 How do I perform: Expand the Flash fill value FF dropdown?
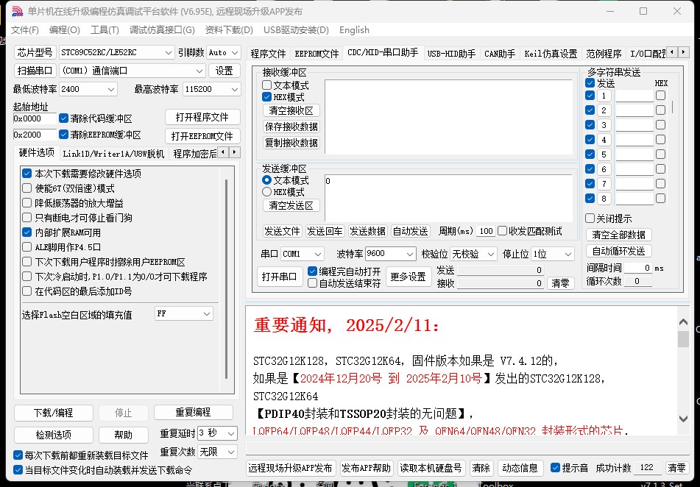[x=184, y=314]
